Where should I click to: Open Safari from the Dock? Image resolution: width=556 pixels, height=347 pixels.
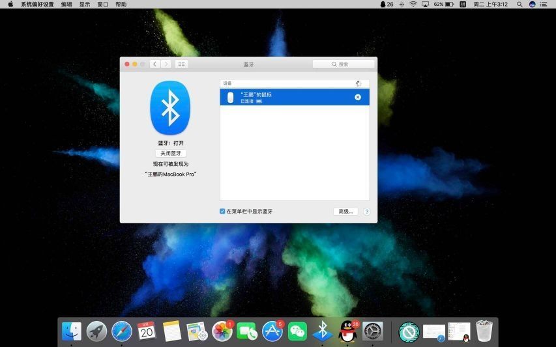tap(122, 331)
